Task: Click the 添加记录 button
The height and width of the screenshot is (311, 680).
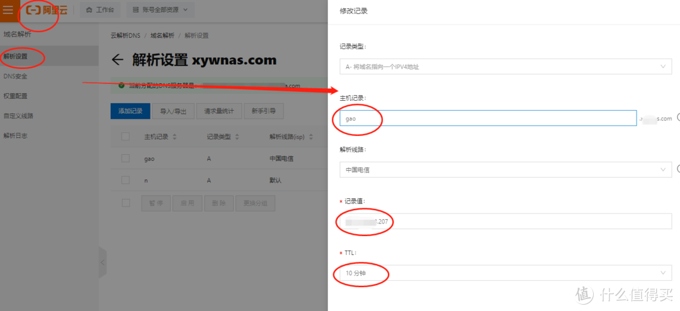Action: [130, 111]
